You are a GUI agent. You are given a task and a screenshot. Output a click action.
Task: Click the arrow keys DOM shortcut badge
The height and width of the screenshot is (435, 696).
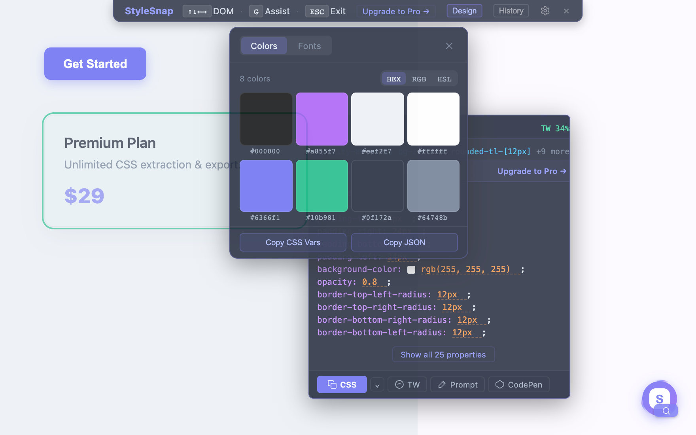[x=197, y=11]
